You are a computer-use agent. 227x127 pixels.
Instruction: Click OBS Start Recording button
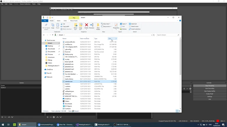pyautogui.click(x=210, y=88)
